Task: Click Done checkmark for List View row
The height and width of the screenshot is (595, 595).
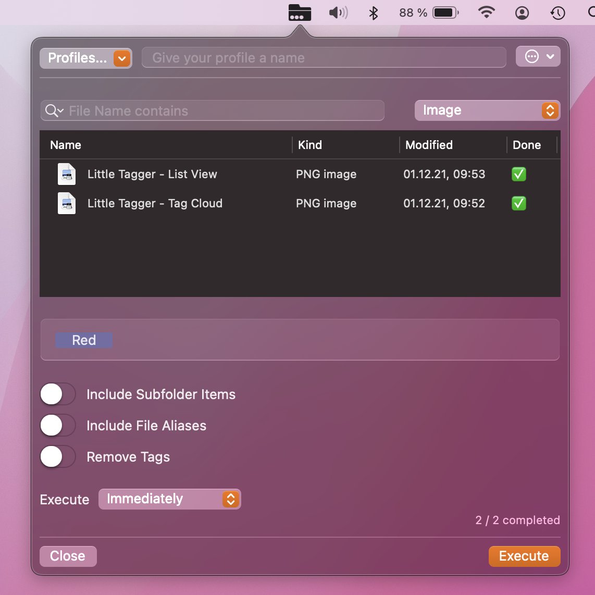Action: click(519, 174)
